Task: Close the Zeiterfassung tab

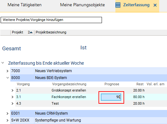Action: click(155, 5)
